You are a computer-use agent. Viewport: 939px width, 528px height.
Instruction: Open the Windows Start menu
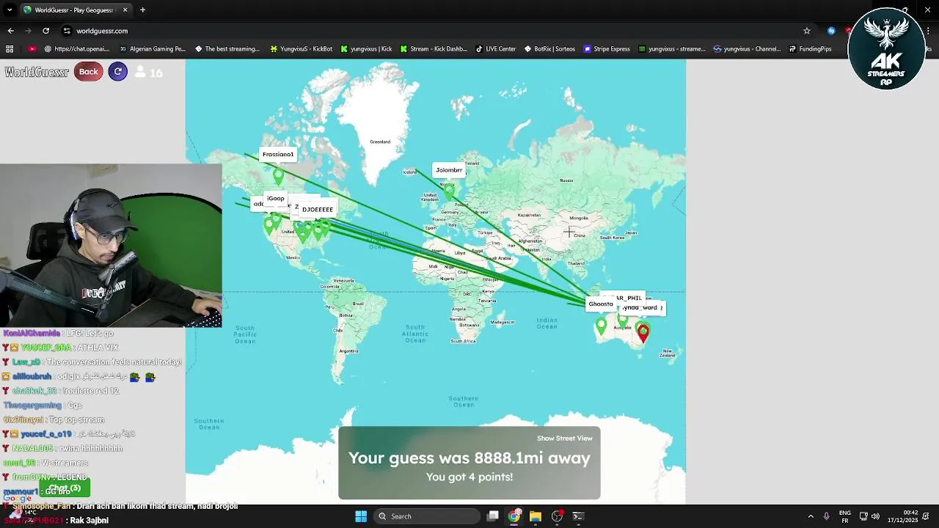pos(361,516)
